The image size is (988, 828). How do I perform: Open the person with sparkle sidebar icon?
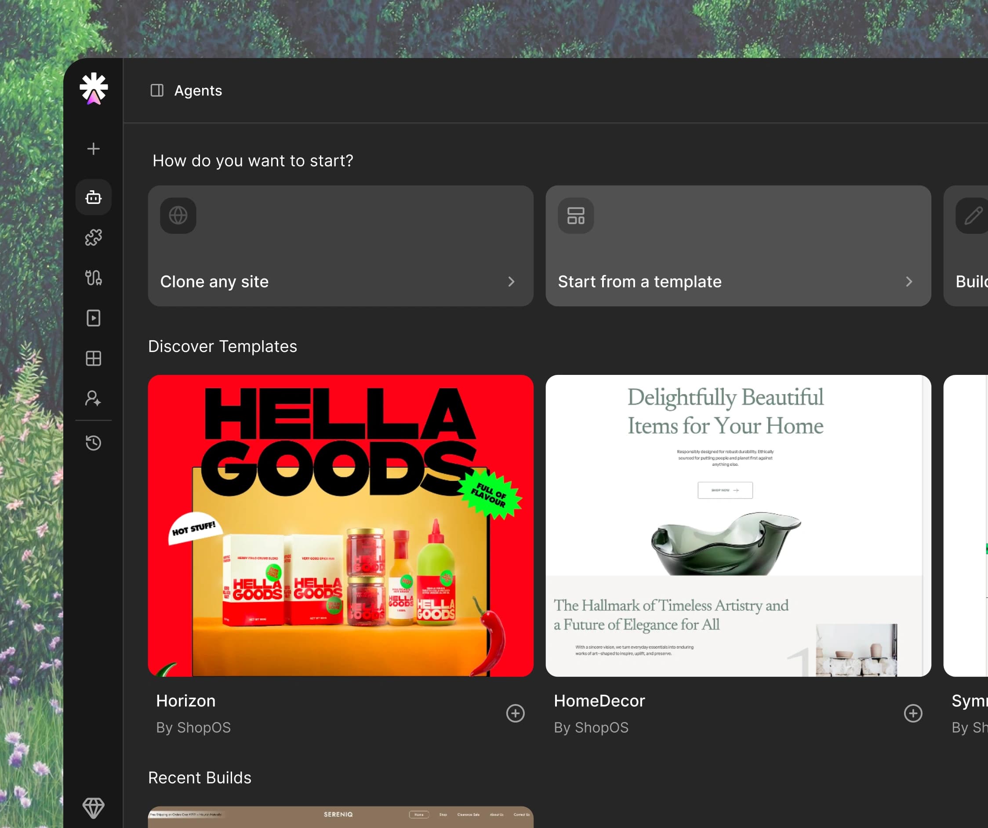click(94, 399)
